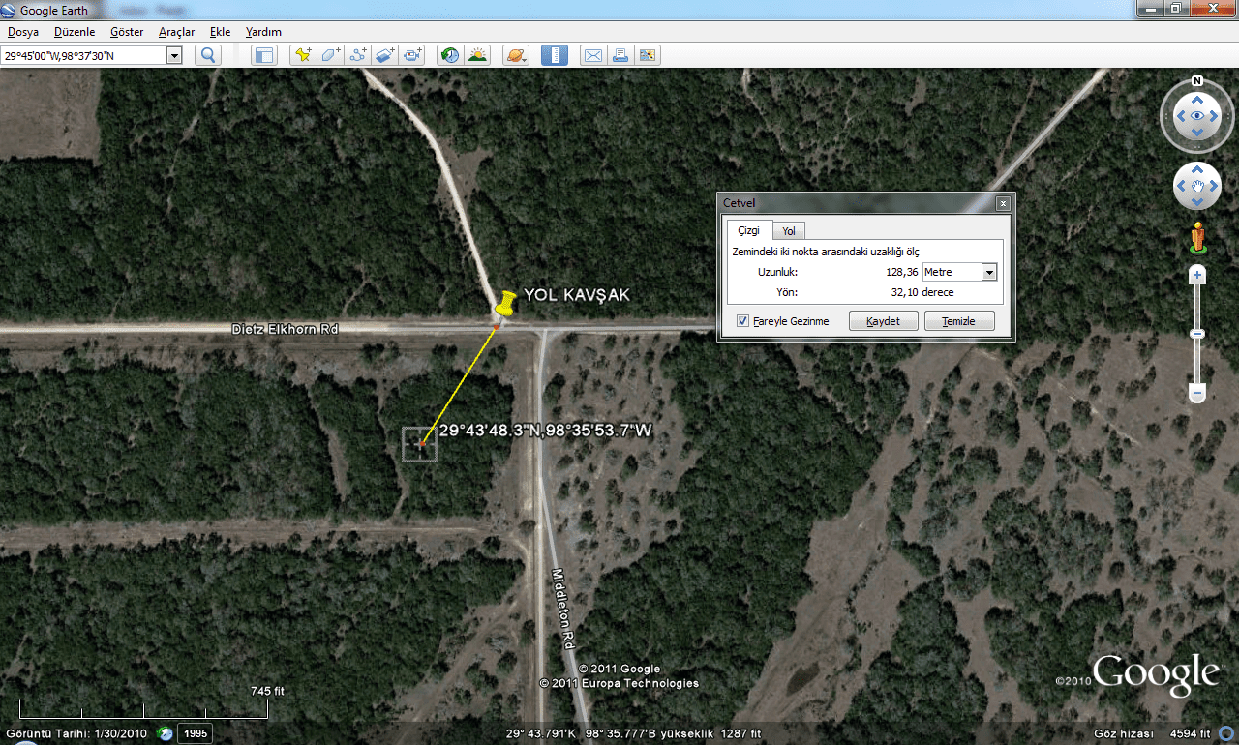Click the add polygon icon
The height and width of the screenshot is (745, 1239).
pos(331,55)
